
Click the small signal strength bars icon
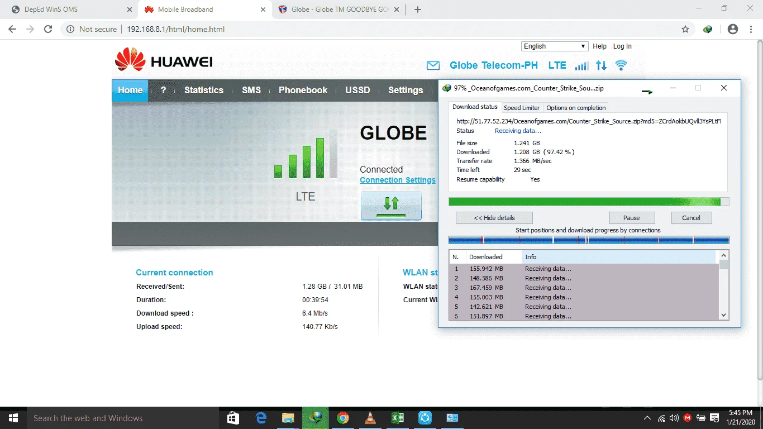click(581, 65)
